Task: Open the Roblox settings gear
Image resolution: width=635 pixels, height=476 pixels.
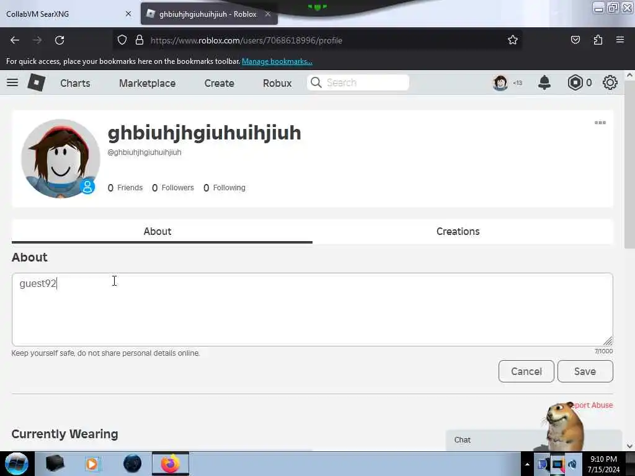Action: pyautogui.click(x=610, y=82)
